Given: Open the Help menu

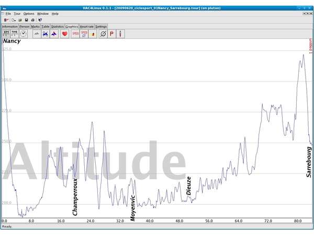Looking at the screenshot, I should (x=55, y=14).
